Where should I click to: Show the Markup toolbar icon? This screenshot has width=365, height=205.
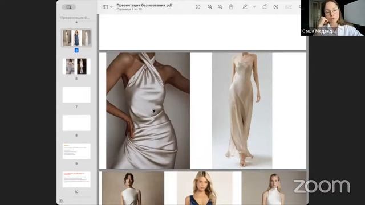click(276, 7)
